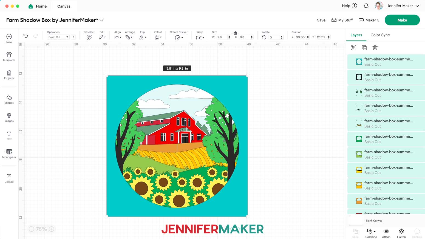Viewport: 425px width, 239px height.
Task: Open the Create Sticker dropdown
Action: 179,38
